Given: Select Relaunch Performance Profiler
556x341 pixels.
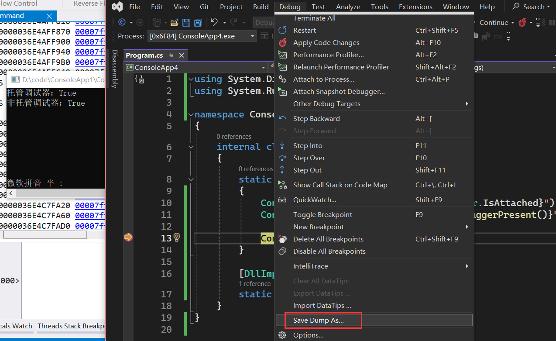Looking at the screenshot, I should (374, 67).
